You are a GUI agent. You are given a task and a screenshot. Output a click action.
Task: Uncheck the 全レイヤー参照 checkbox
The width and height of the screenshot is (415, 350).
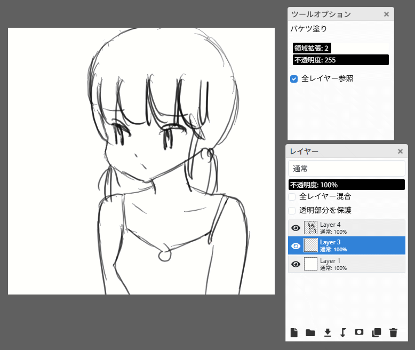point(294,79)
